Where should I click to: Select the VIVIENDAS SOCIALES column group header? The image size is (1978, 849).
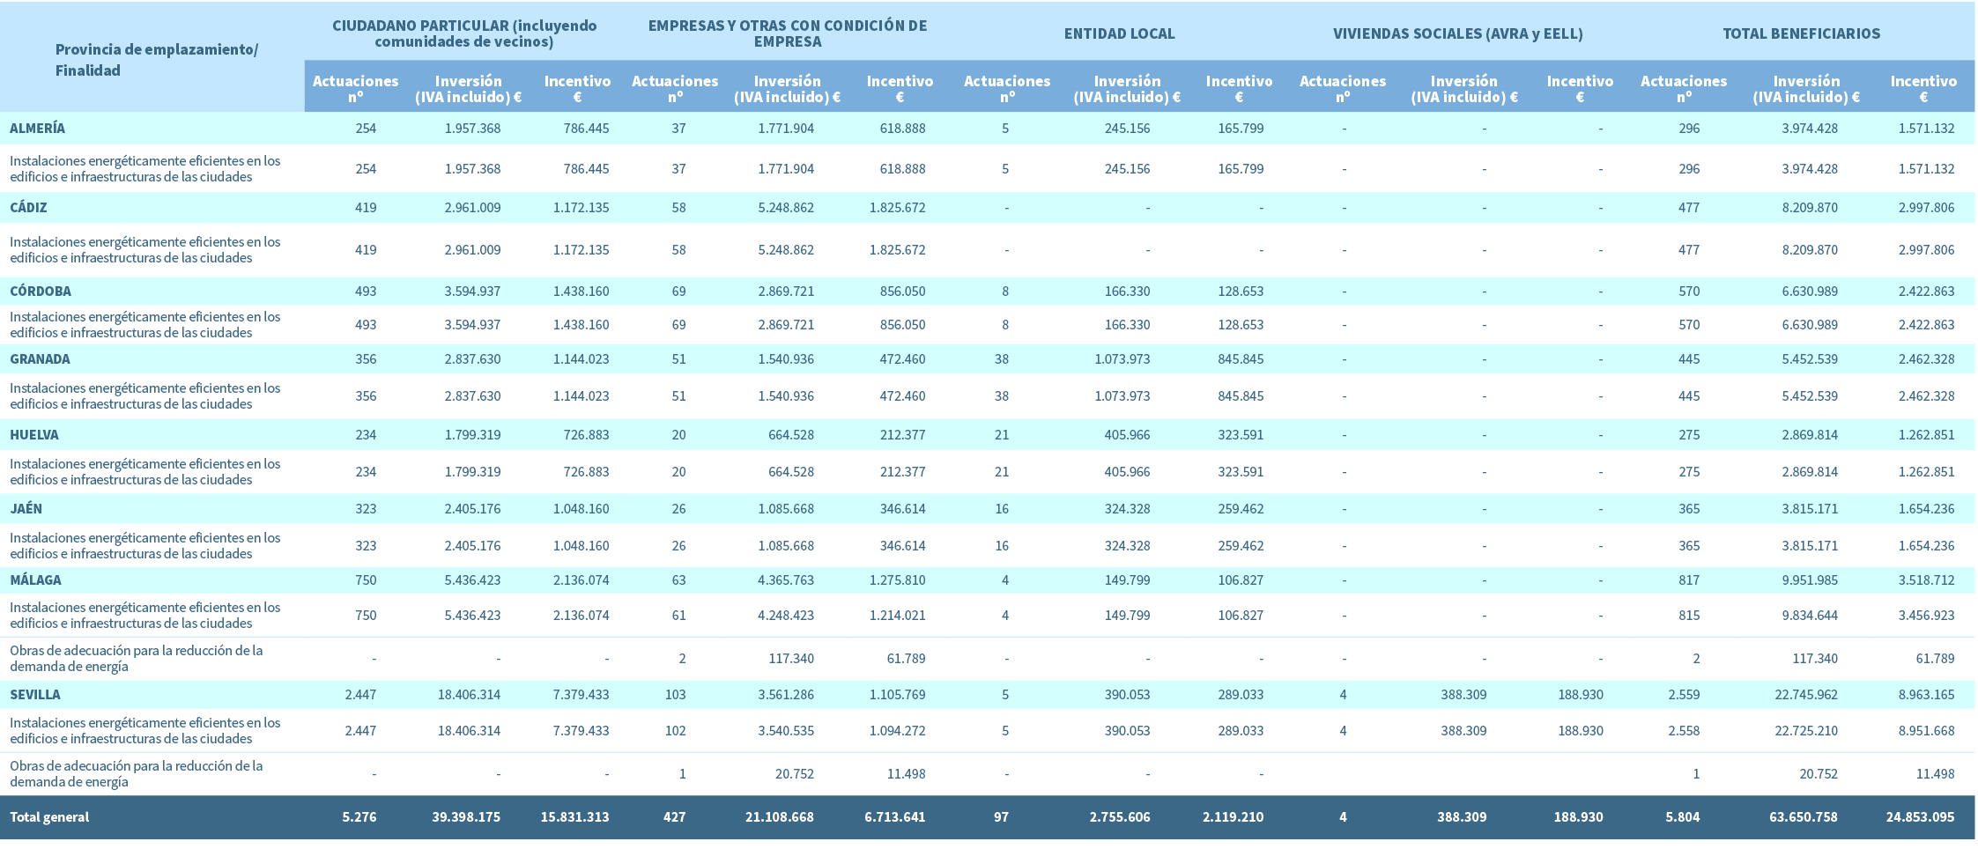coord(1457,34)
